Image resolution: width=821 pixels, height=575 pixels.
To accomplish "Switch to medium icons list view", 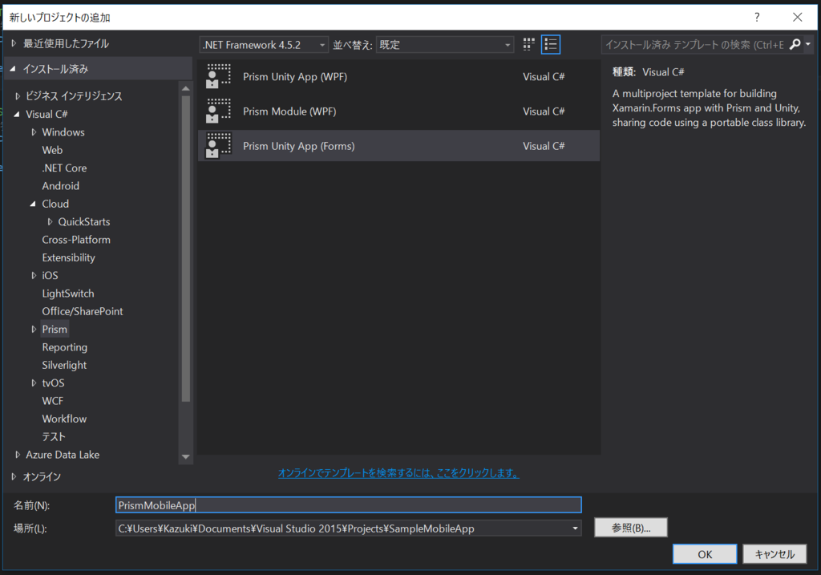I will 551,45.
